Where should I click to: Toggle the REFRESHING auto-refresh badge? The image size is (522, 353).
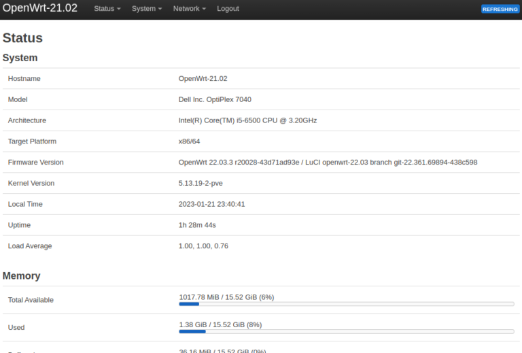tap(500, 9)
